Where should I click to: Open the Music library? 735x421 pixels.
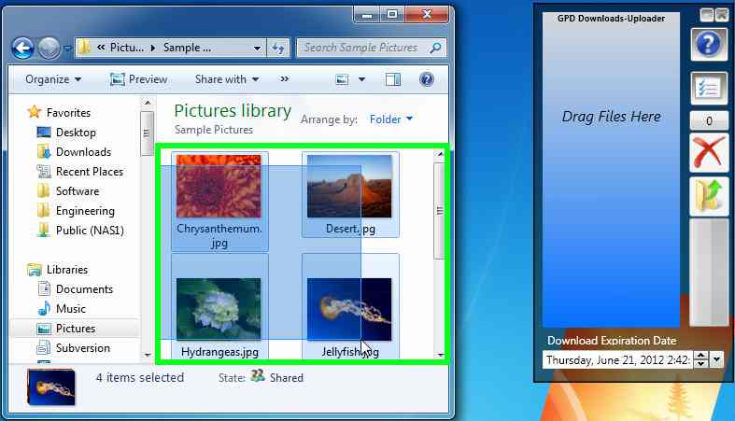click(x=70, y=309)
